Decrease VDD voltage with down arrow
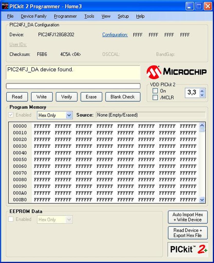 (202, 95)
